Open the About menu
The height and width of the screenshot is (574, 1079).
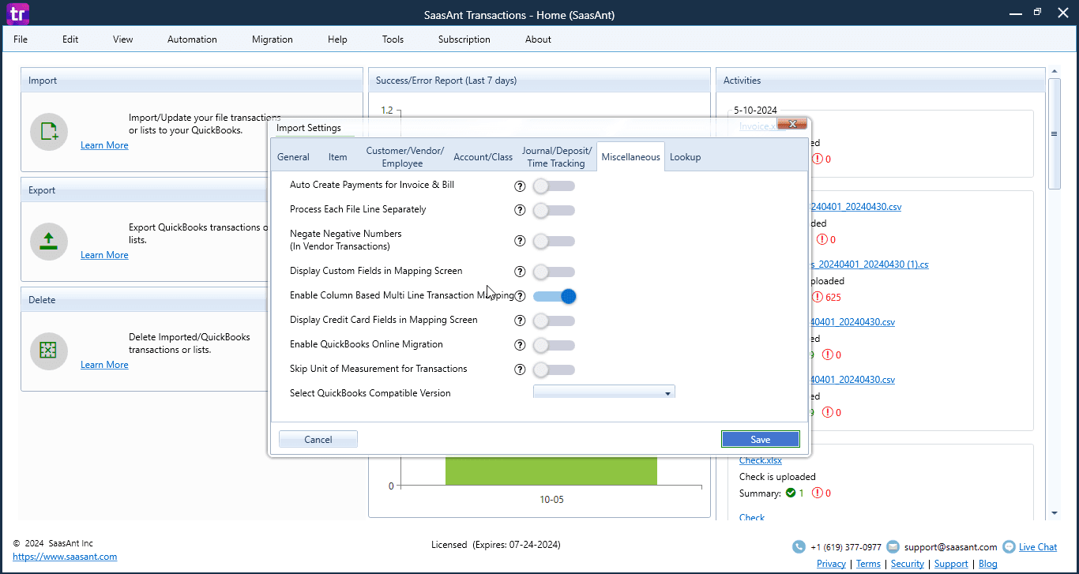[x=538, y=39]
